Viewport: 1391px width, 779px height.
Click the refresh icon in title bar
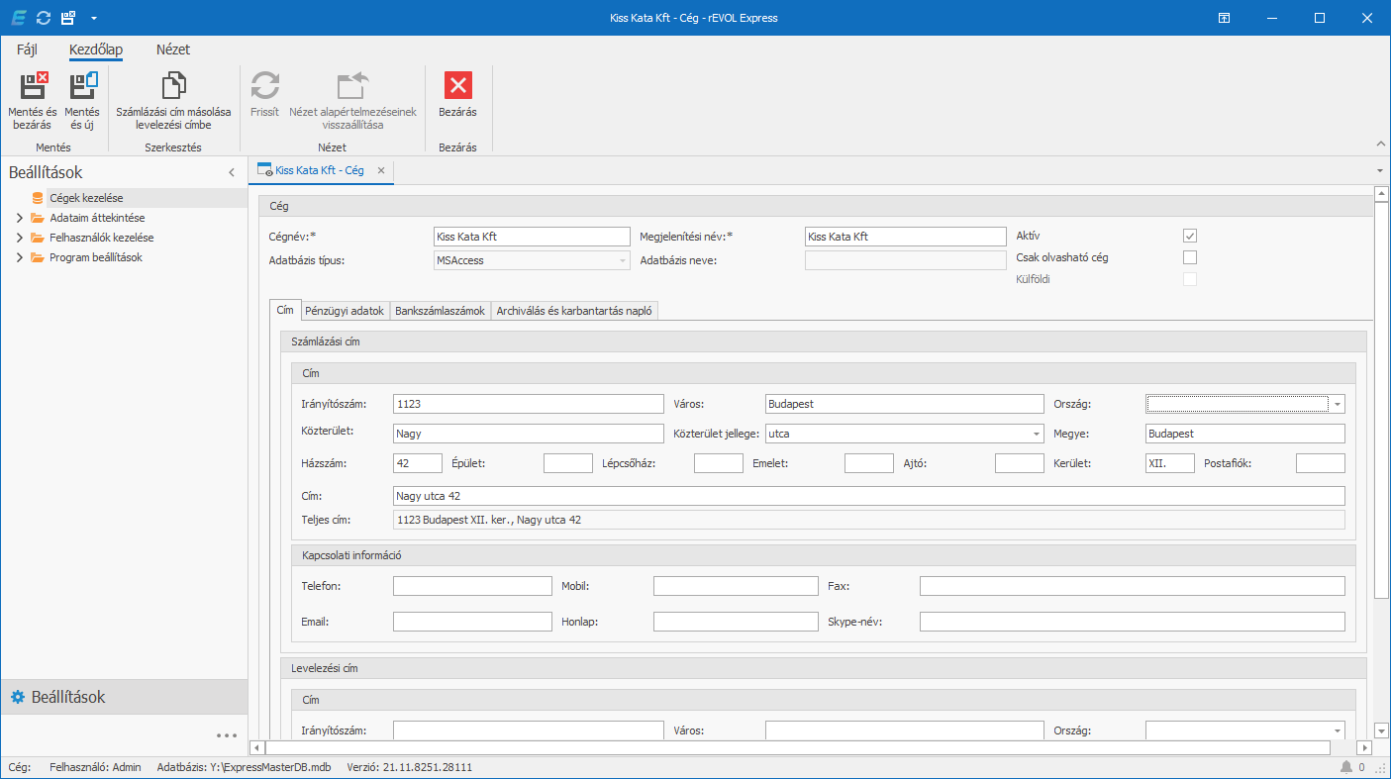point(43,18)
